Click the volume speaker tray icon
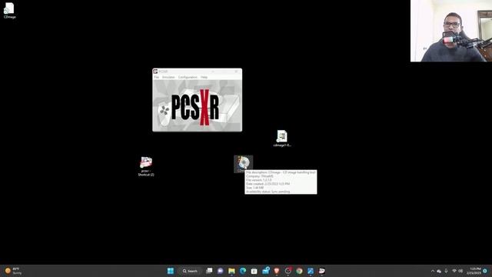The image size is (492, 277). point(460,271)
